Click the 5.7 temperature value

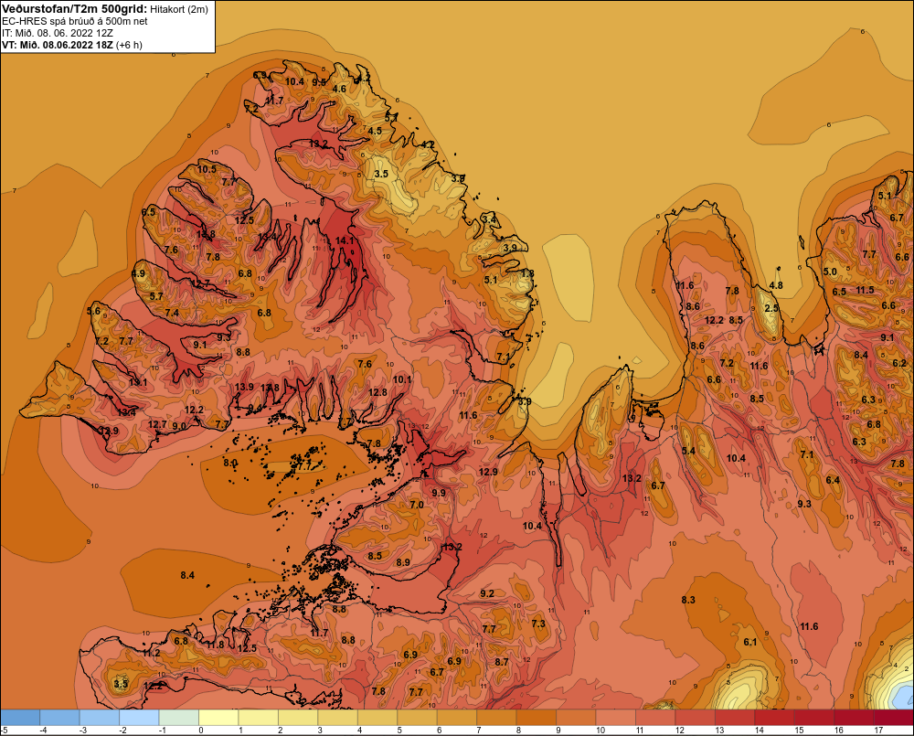156,296
